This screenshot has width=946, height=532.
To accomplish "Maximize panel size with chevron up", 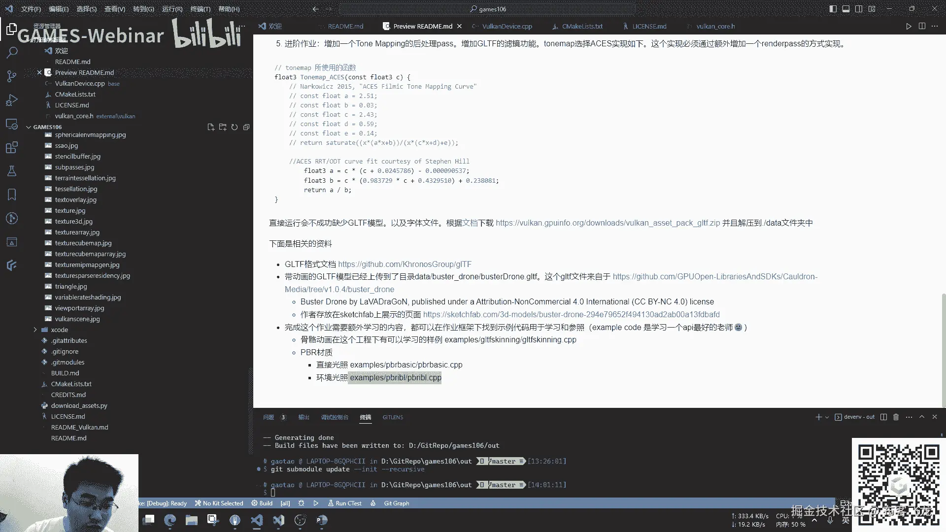I will (x=922, y=417).
